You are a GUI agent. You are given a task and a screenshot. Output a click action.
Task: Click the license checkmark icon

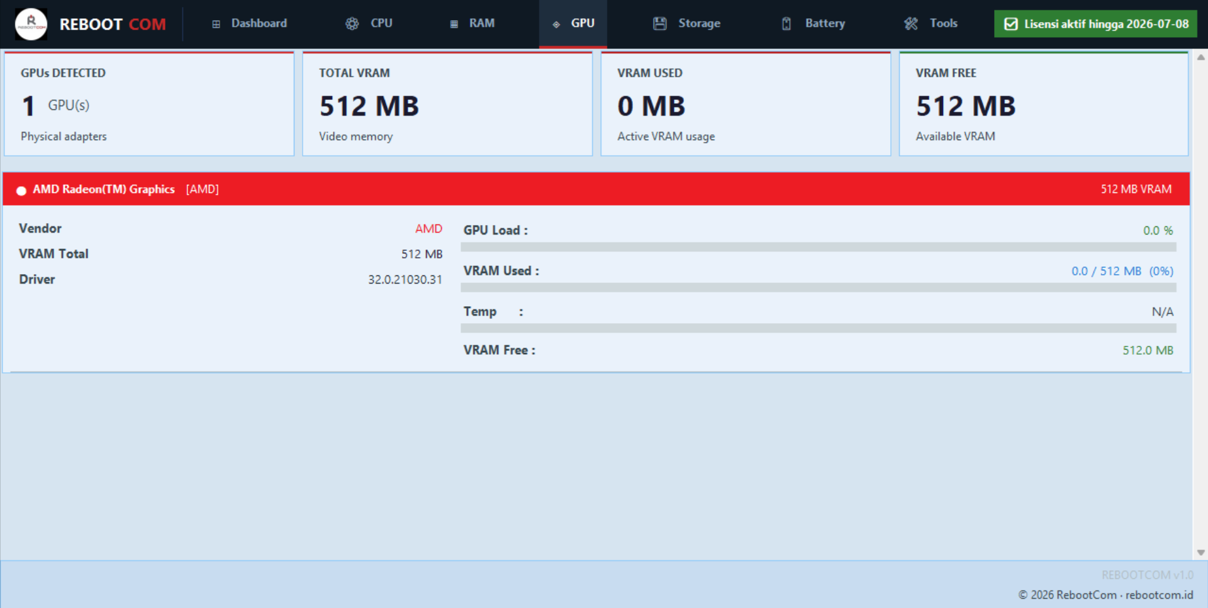pos(1010,24)
